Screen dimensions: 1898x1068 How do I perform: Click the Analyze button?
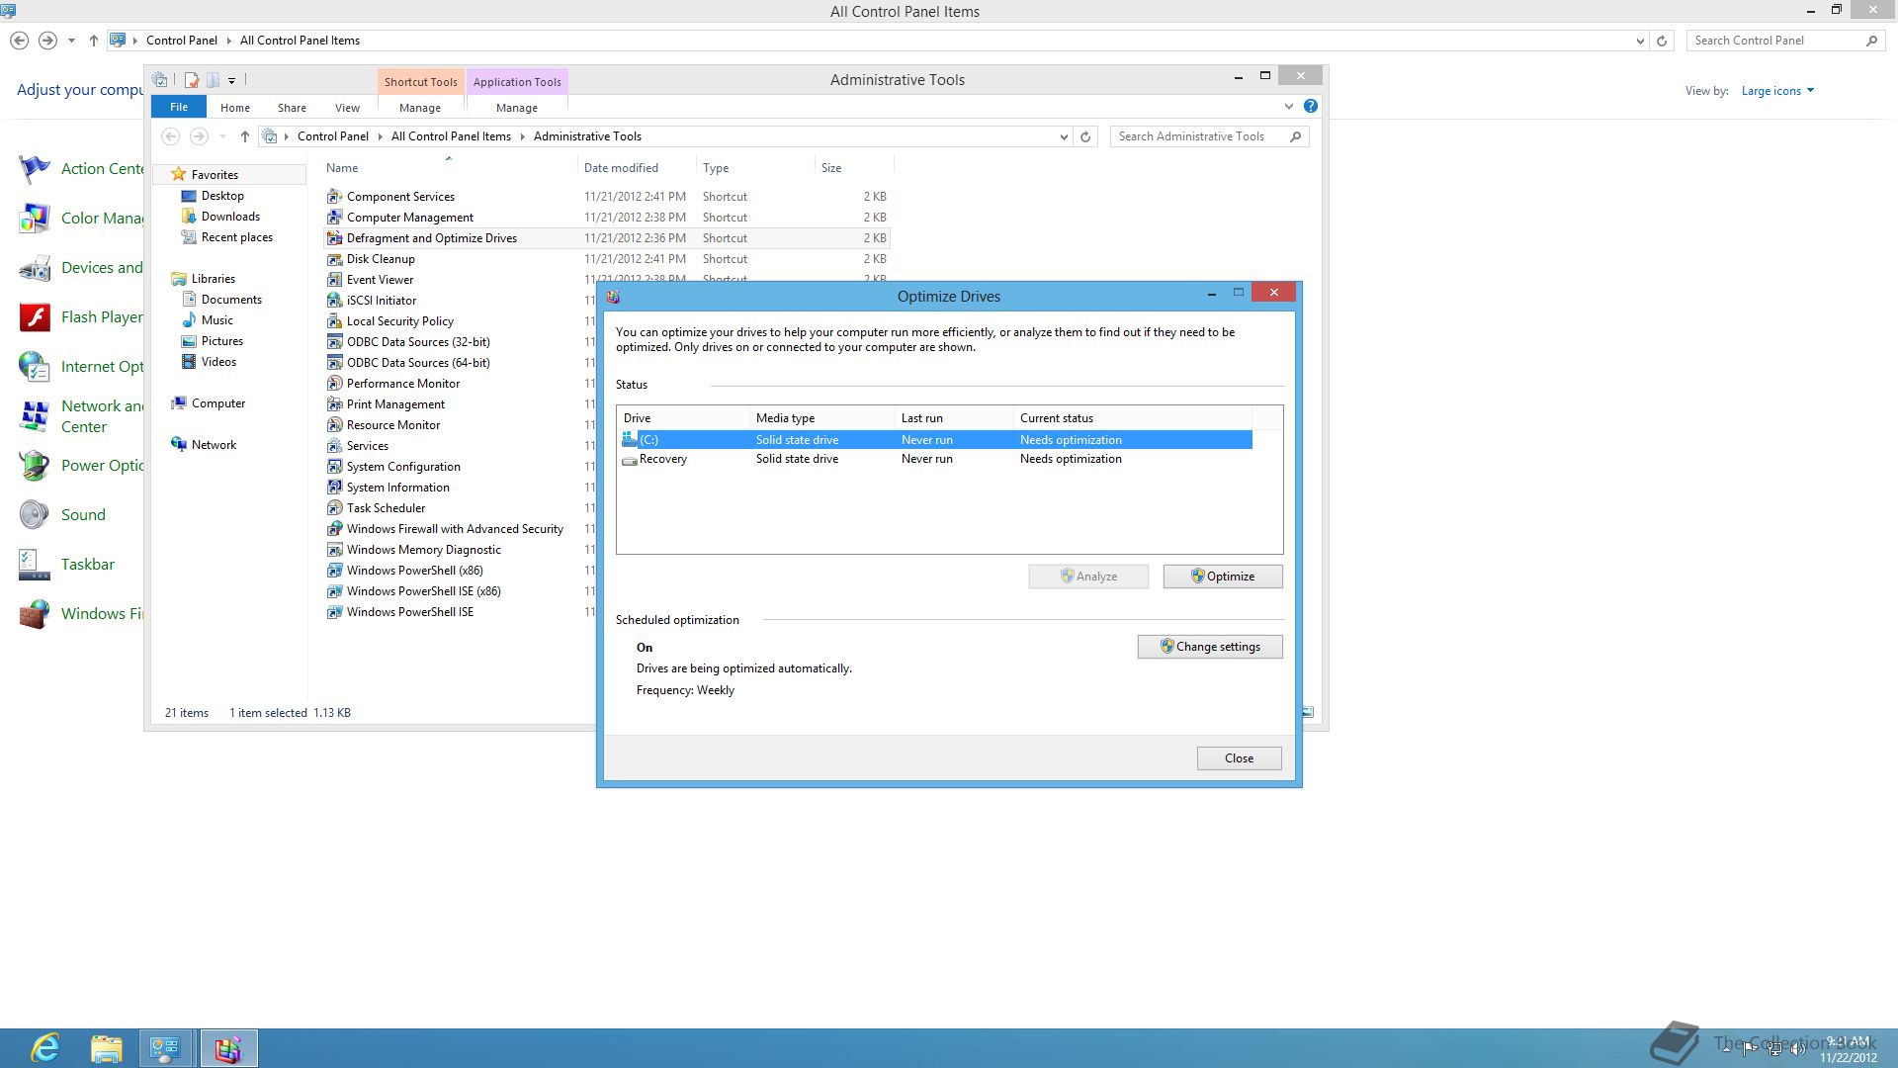point(1088,577)
